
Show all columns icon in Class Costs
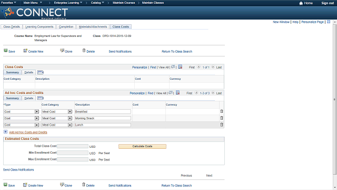point(41,72)
